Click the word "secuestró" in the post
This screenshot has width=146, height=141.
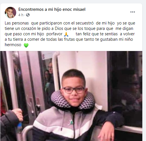[x=85, y=23]
